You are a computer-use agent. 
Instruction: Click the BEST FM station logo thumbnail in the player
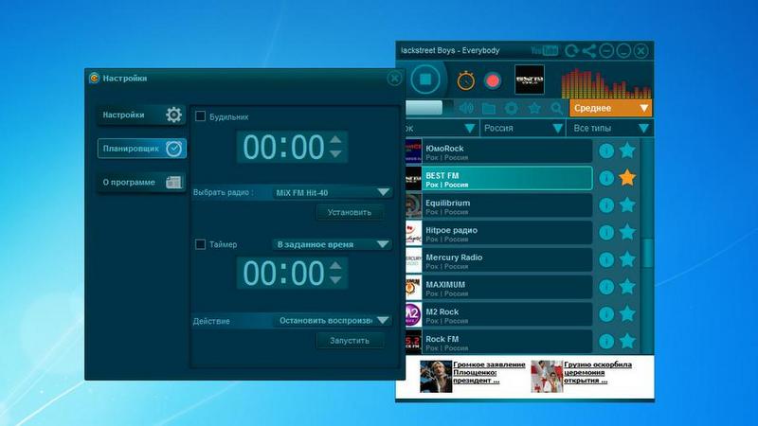click(x=530, y=80)
